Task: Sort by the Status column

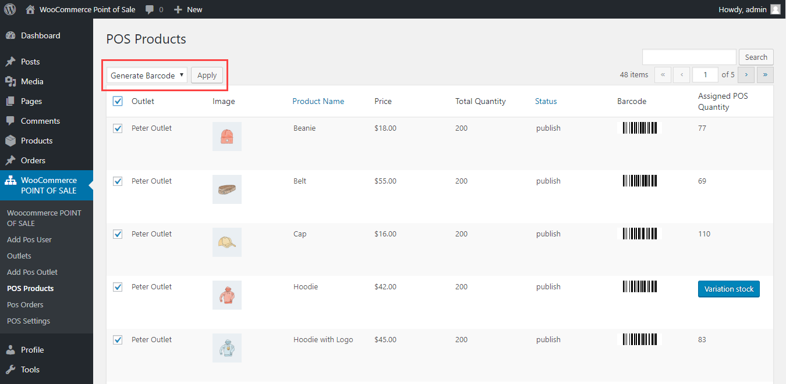Action: pos(546,101)
